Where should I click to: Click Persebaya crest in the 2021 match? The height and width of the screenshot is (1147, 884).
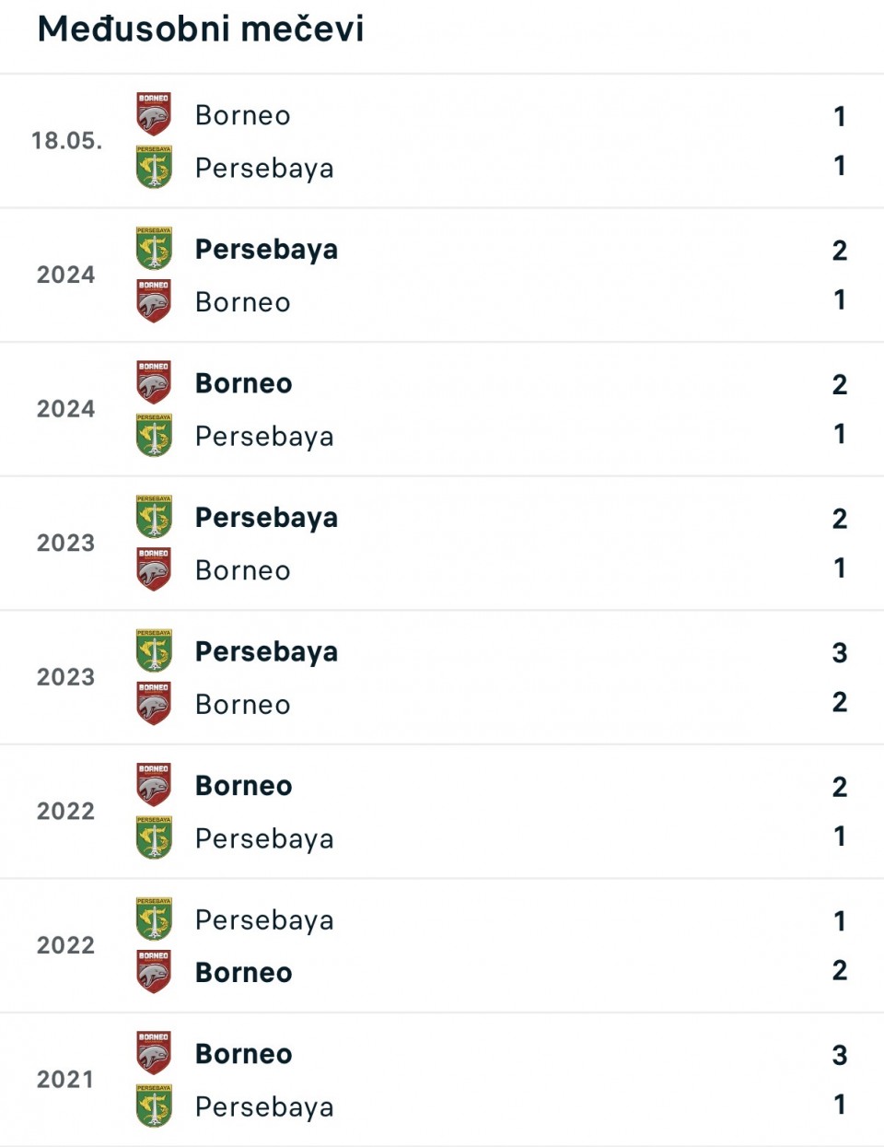tap(154, 1106)
